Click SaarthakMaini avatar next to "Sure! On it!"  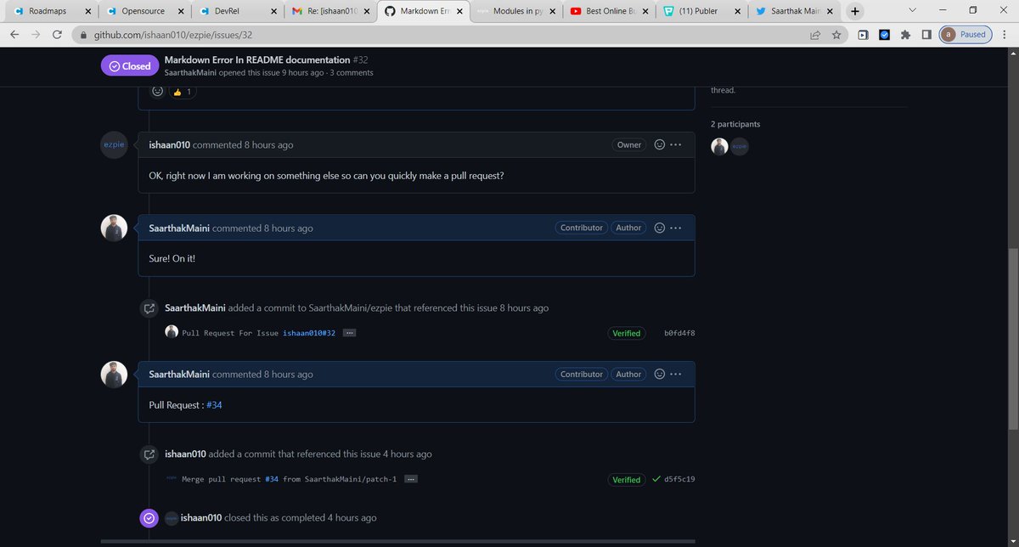click(x=114, y=228)
